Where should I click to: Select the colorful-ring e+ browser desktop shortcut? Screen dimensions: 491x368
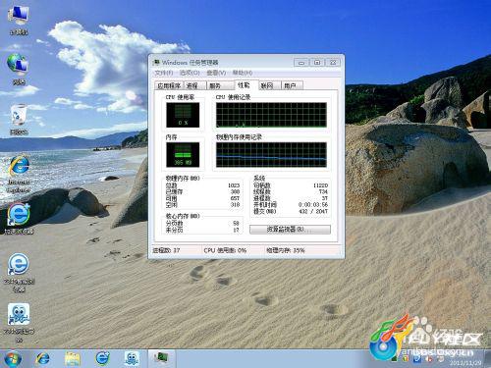coord(19,219)
